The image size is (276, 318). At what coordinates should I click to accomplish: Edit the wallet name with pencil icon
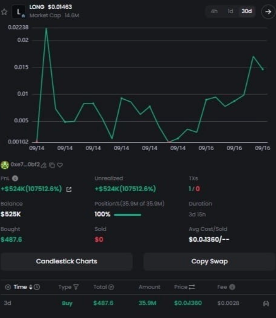[43, 166]
